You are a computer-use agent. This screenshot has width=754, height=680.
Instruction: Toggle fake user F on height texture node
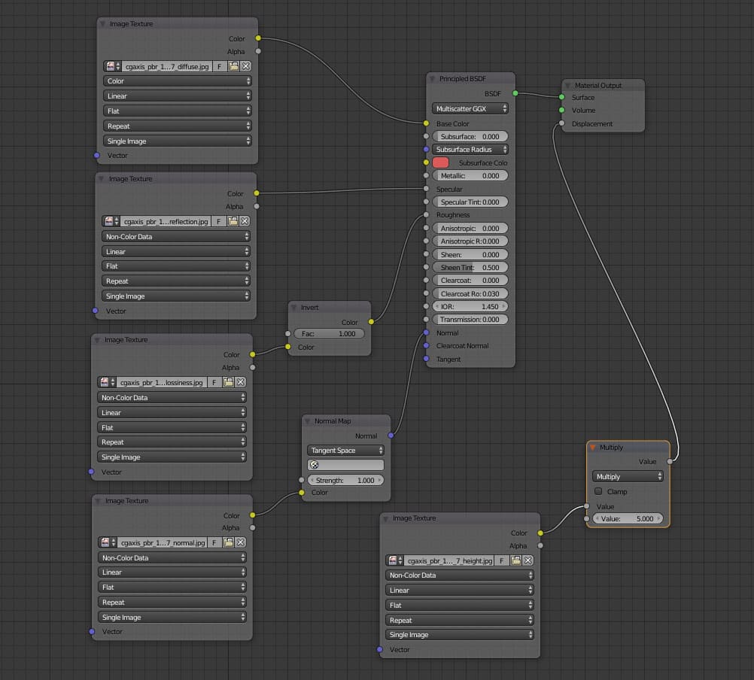(500, 560)
